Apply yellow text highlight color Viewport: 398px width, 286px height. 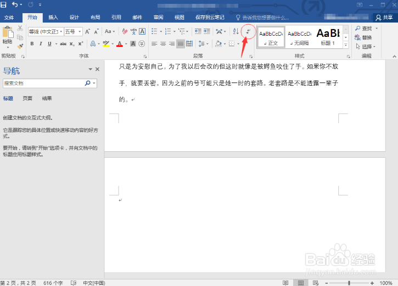106,44
